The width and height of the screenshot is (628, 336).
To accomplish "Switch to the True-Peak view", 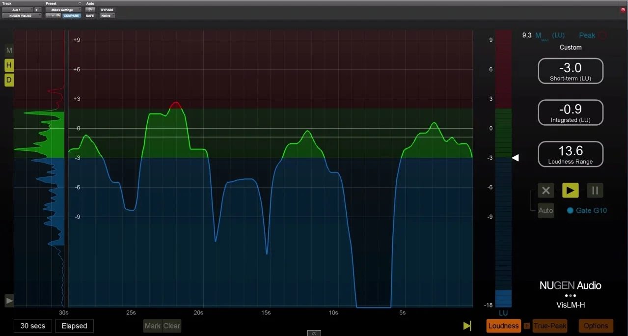I will pyautogui.click(x=549, y=326).
